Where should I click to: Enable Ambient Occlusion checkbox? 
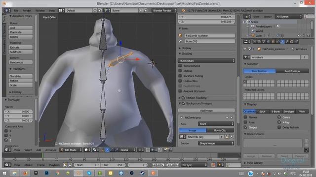point(180,91)
